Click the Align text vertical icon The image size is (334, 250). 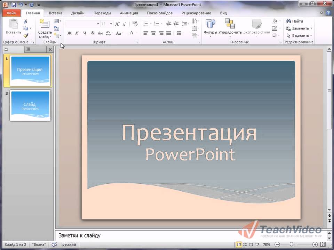(194, 28)
